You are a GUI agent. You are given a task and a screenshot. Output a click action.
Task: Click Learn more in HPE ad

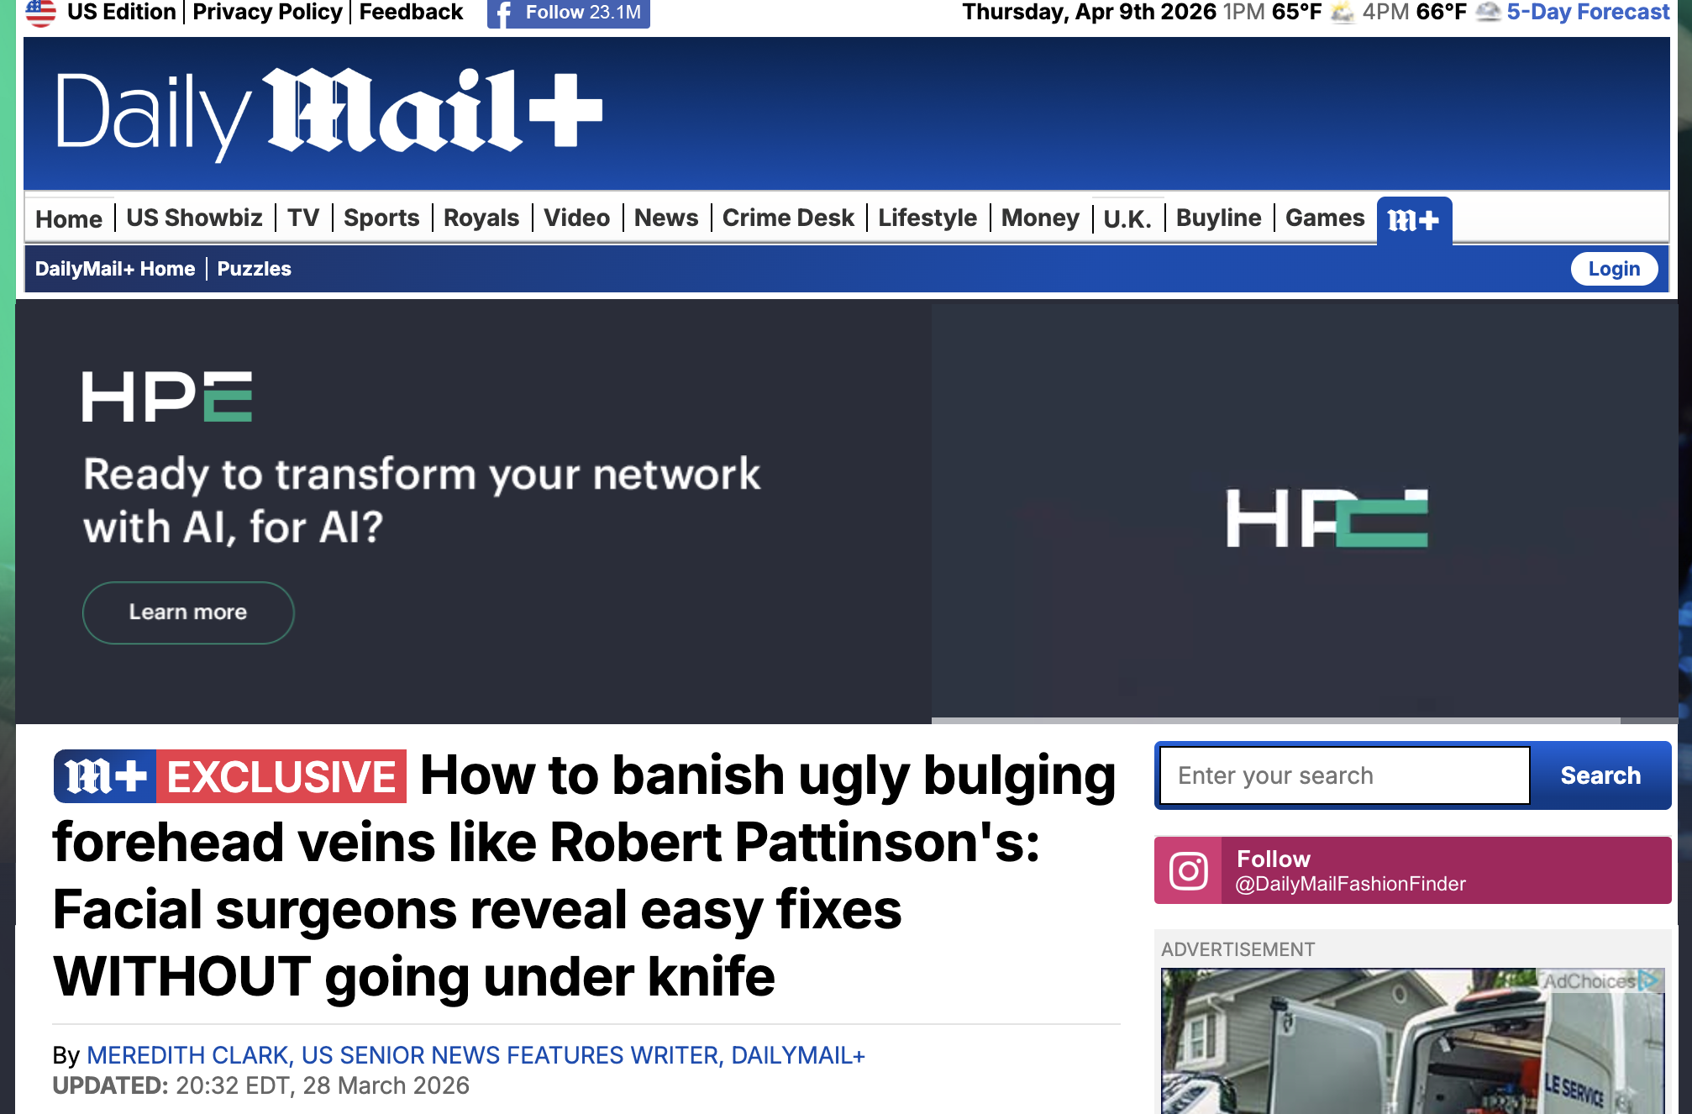pyautogui.click(x=188, y=612)
